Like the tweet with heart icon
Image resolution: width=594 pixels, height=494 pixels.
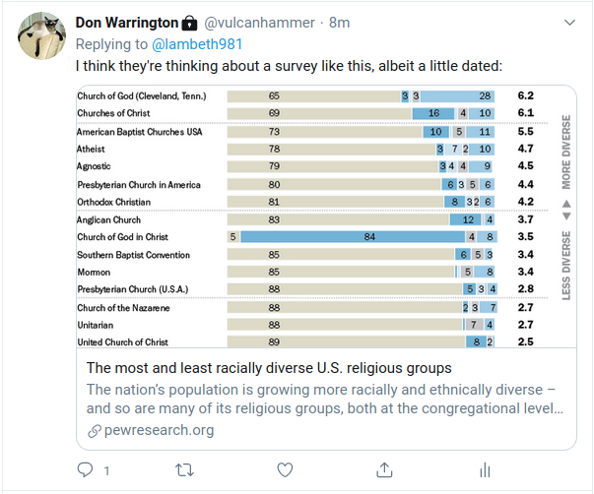click(285, 468)
